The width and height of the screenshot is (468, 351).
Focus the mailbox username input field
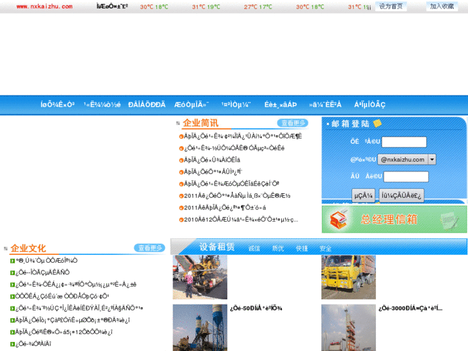tap(404, 142)
